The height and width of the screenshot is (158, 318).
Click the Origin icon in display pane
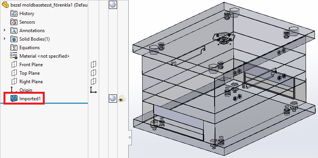[93, 90]
